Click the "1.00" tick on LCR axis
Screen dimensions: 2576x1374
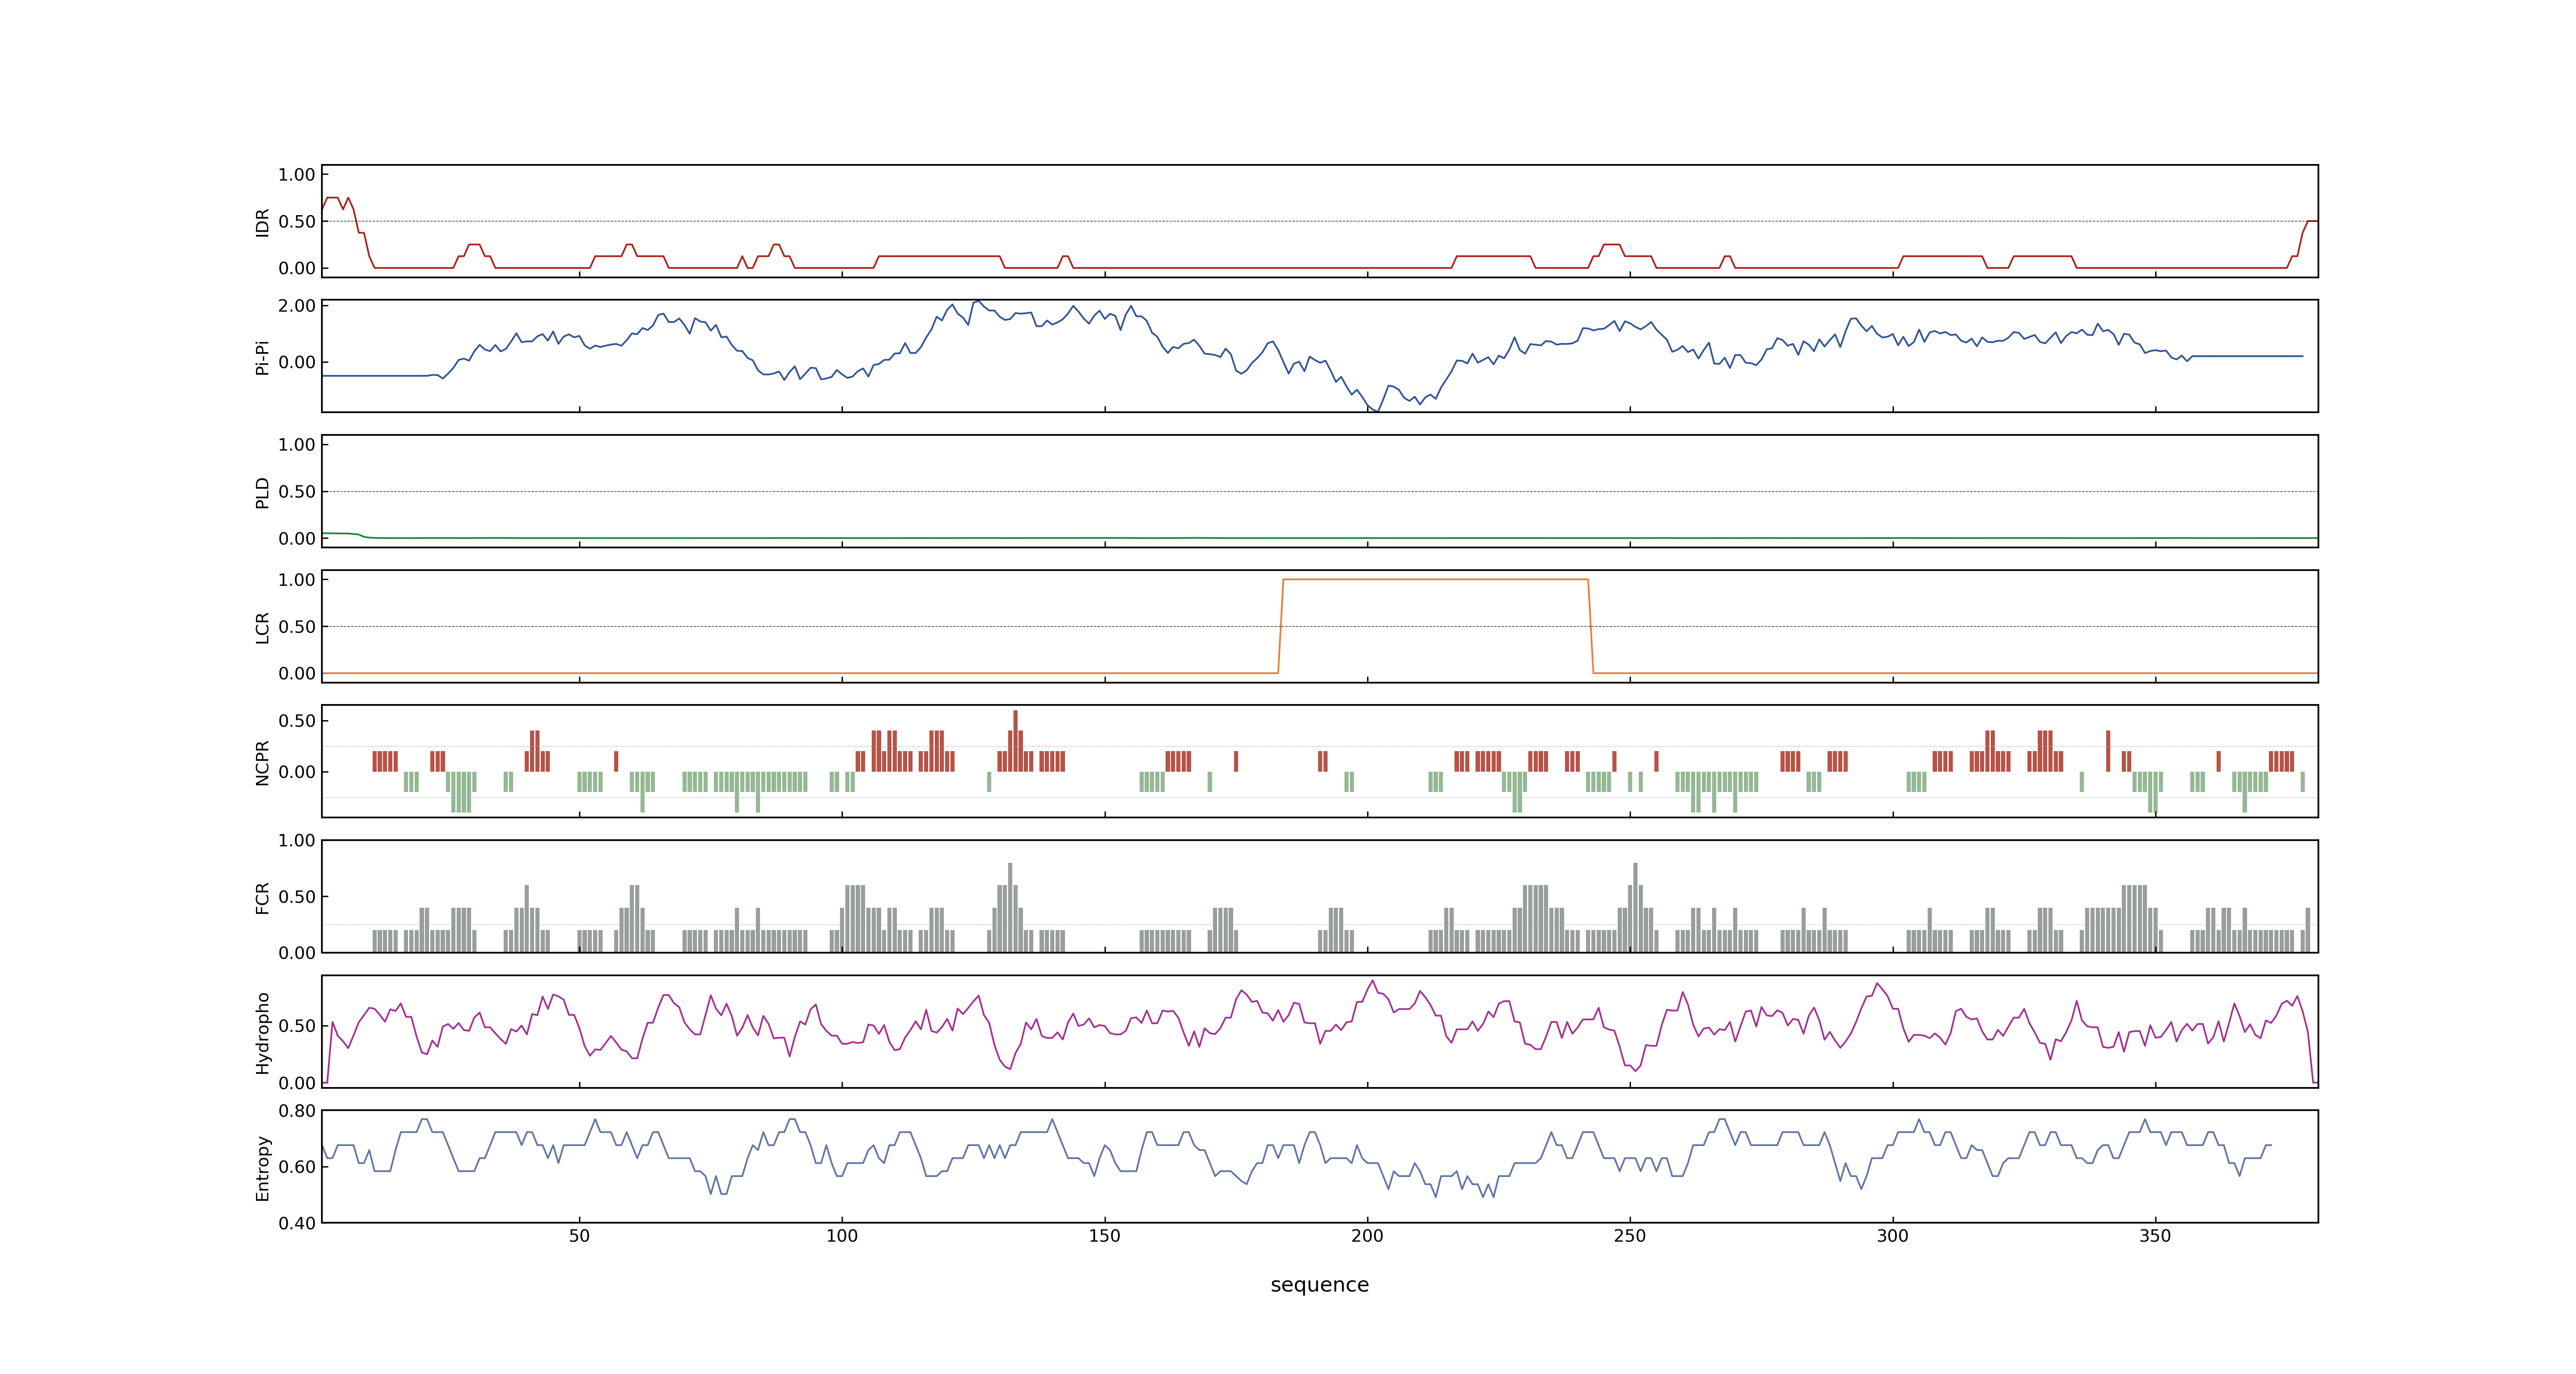[x=296, y=580]
